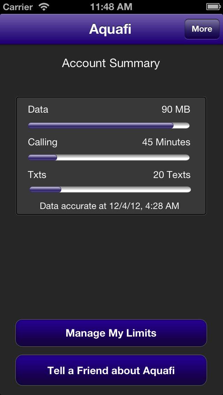
Task: Tap Tell a Friend about Aquafi
Action: pos(111,370)
